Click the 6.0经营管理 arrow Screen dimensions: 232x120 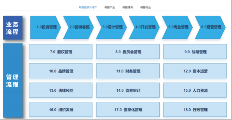pyautogui.click(x=210, y=27)
